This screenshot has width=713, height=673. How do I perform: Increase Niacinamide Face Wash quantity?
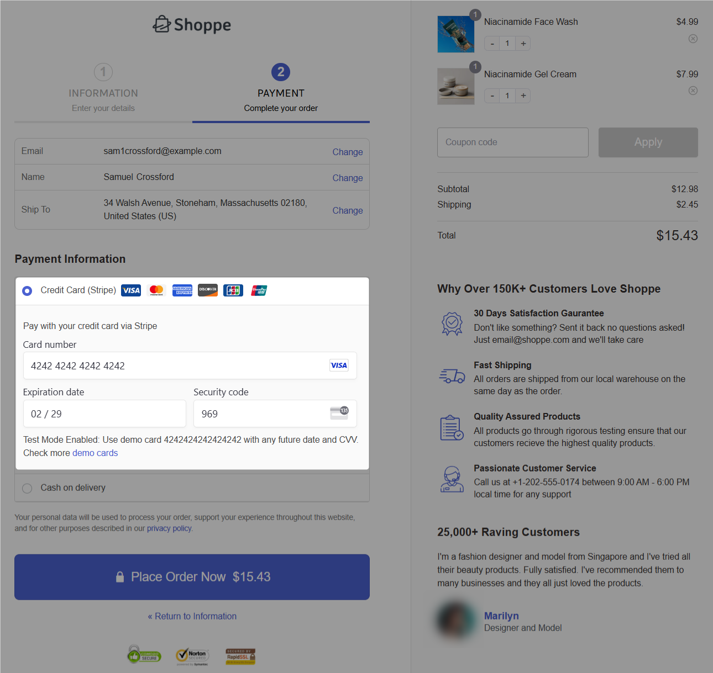[x=523, y=44]
